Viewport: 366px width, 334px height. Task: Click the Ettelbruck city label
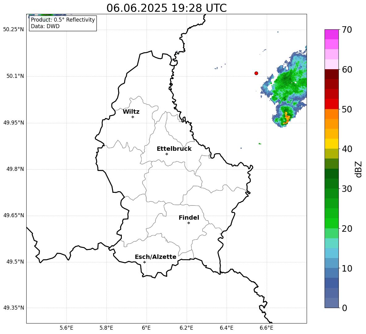174,149
